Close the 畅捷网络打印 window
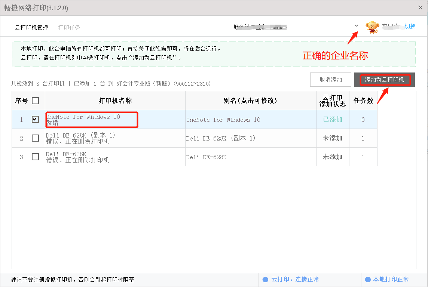The image size is (428, 287). click(420, 7)
